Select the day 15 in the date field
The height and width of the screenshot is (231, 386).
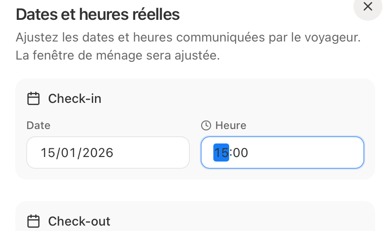(47, 153)
